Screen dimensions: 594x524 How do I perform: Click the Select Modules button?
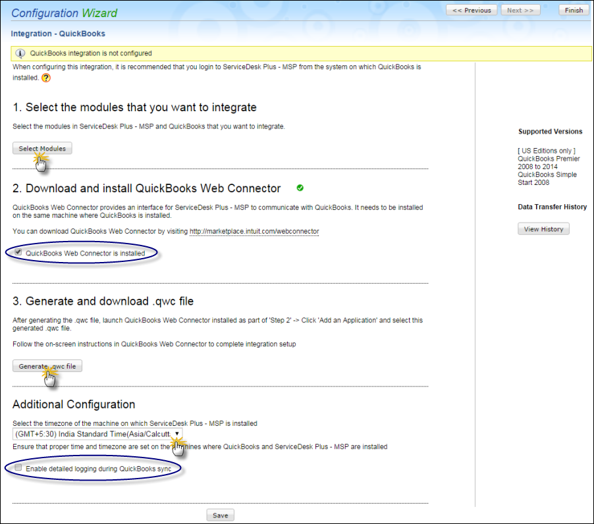[x=42, y=148]
